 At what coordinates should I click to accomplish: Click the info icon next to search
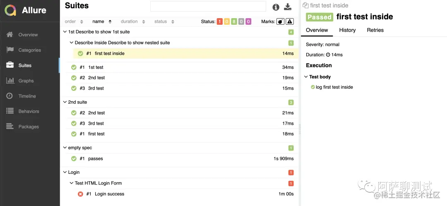(276, 7)
